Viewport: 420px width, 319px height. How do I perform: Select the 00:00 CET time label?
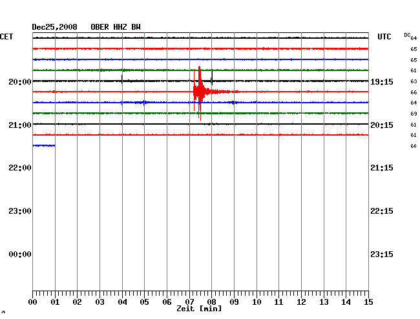point(20,254)
